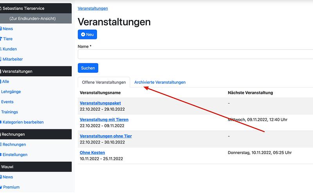Click the Tiere icon in sidebar
Image resolution: width=313 pixels, height=193 pixels.
pos(1,39)
